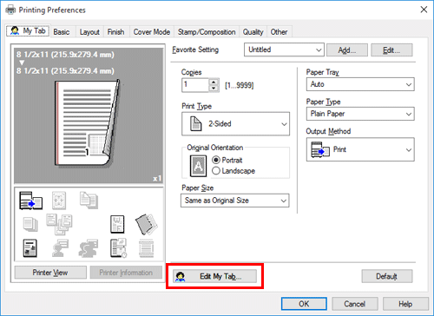The height and width of the screenshot is (316, 434).
Task: Click the Copies number input field
Action: [195, 85]
